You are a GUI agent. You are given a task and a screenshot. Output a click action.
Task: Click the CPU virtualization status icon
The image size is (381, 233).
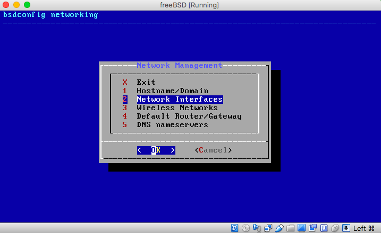coord(324,228)
